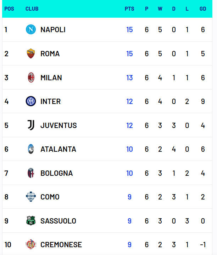This screenshot has height=255, width=217.
Task: Click the Roma club crest icon
Action: click(x=31, y=54)
